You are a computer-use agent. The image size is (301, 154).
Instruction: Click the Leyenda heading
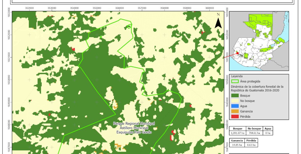[237, 76]
